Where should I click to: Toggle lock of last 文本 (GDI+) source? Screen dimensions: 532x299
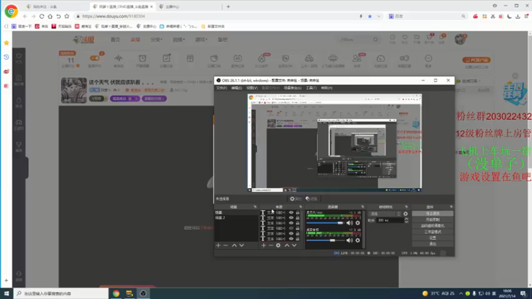297,239
